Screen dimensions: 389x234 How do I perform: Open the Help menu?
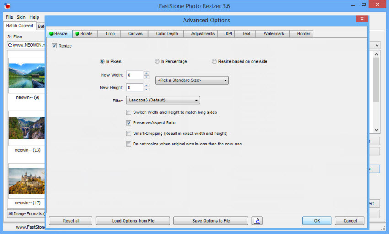click(34, 17)
